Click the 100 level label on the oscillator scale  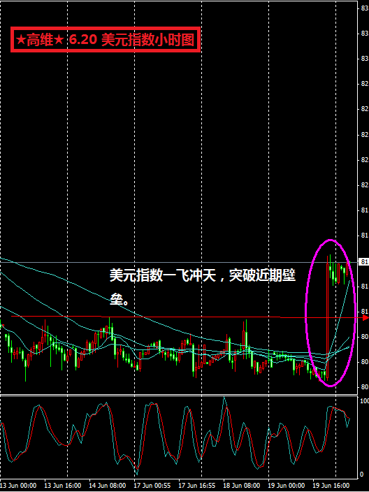point(364,401)
